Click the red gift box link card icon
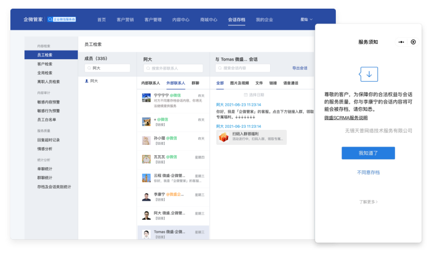This screenshot has width=432, height=253. [223, 136]
